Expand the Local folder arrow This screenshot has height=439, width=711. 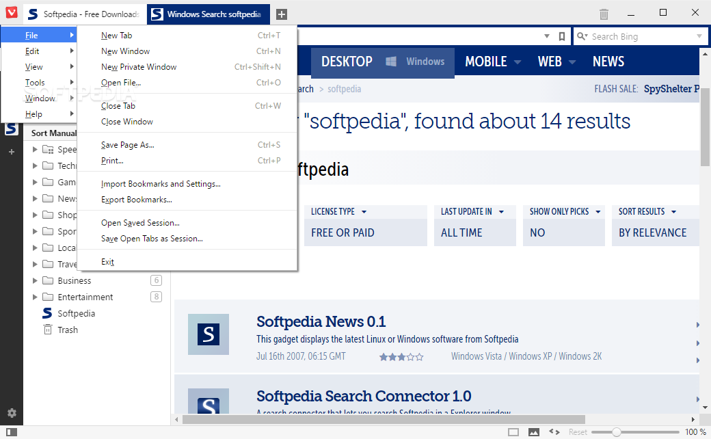point(35,248)
